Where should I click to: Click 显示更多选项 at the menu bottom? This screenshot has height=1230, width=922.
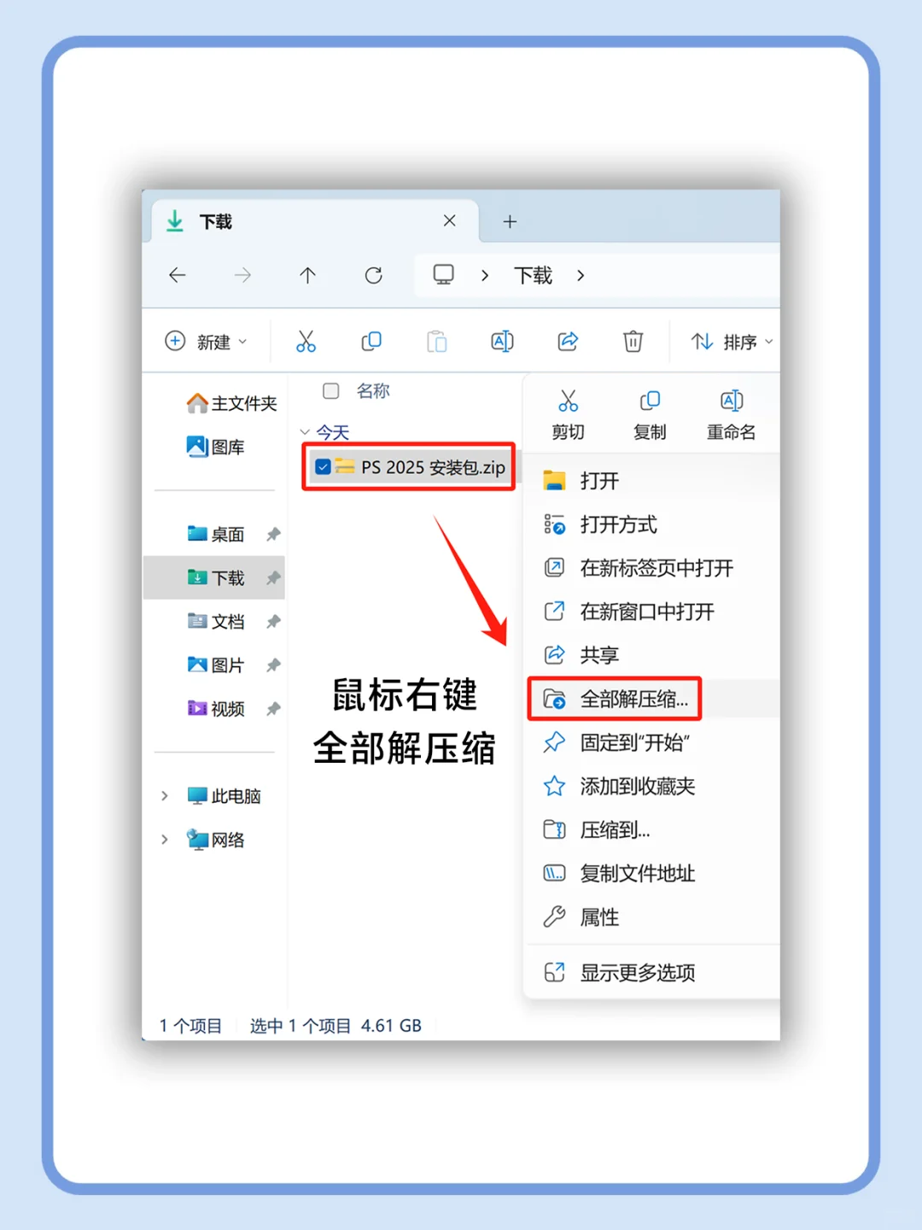(638, 971)
